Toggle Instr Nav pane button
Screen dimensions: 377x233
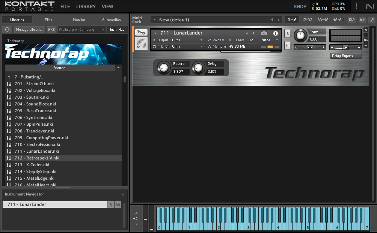(x=117, y=29)
